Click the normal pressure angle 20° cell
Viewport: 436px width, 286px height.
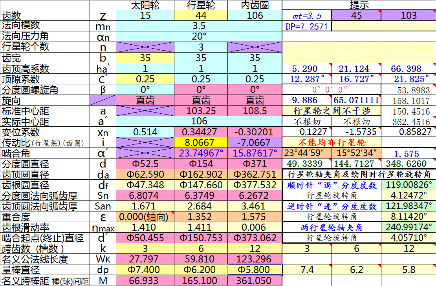pyautogui.click(x=199, y=36)
